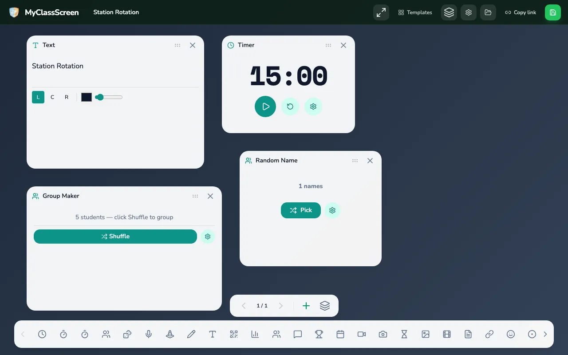Open board settings gear in the header

[469, 12]
